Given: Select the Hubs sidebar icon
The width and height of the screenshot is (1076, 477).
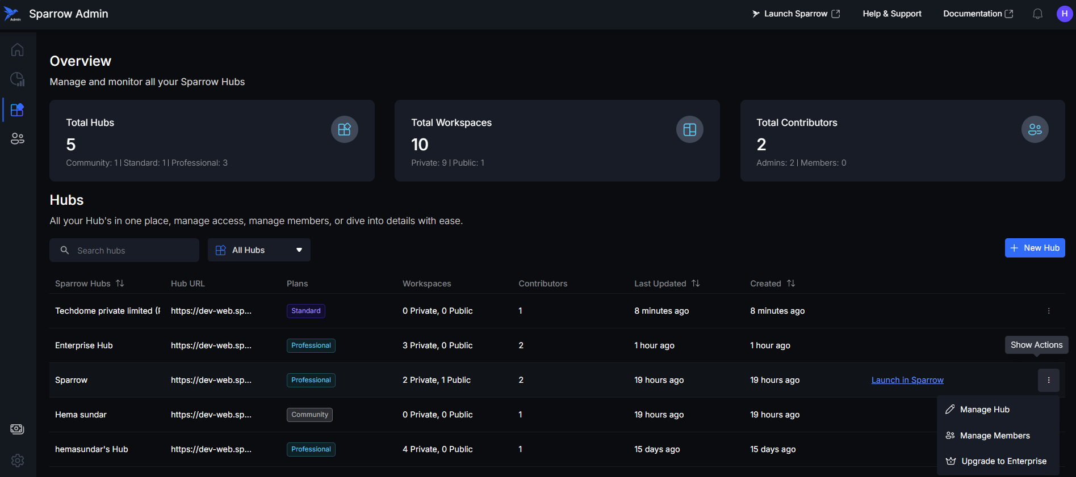Looking at the screenshot, I should [x=17, y=109].
